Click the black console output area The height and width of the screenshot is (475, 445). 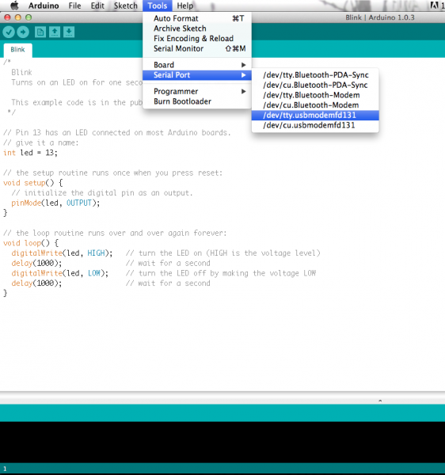tap(222, 442)
